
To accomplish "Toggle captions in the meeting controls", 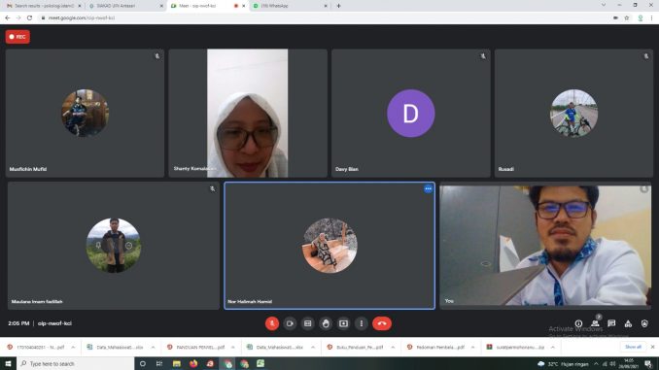I will (x=308, y=323).
